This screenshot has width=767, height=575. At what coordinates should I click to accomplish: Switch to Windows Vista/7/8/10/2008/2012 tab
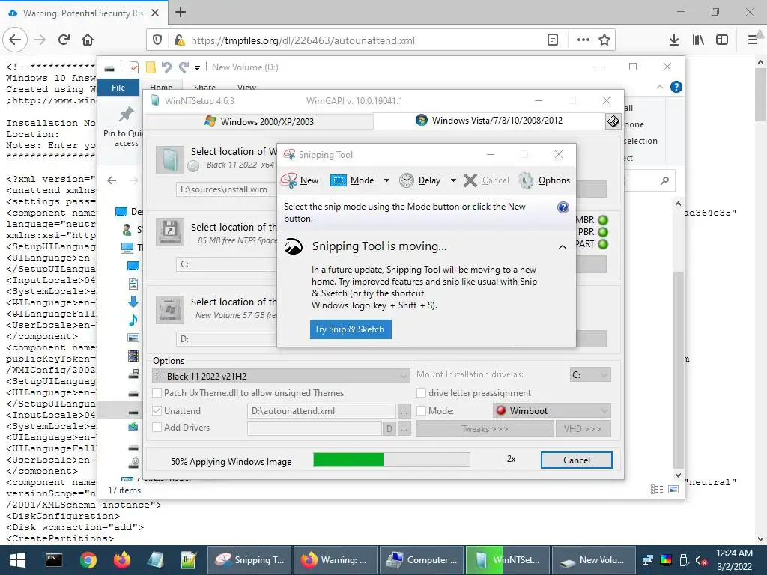[x=489, y=121]
